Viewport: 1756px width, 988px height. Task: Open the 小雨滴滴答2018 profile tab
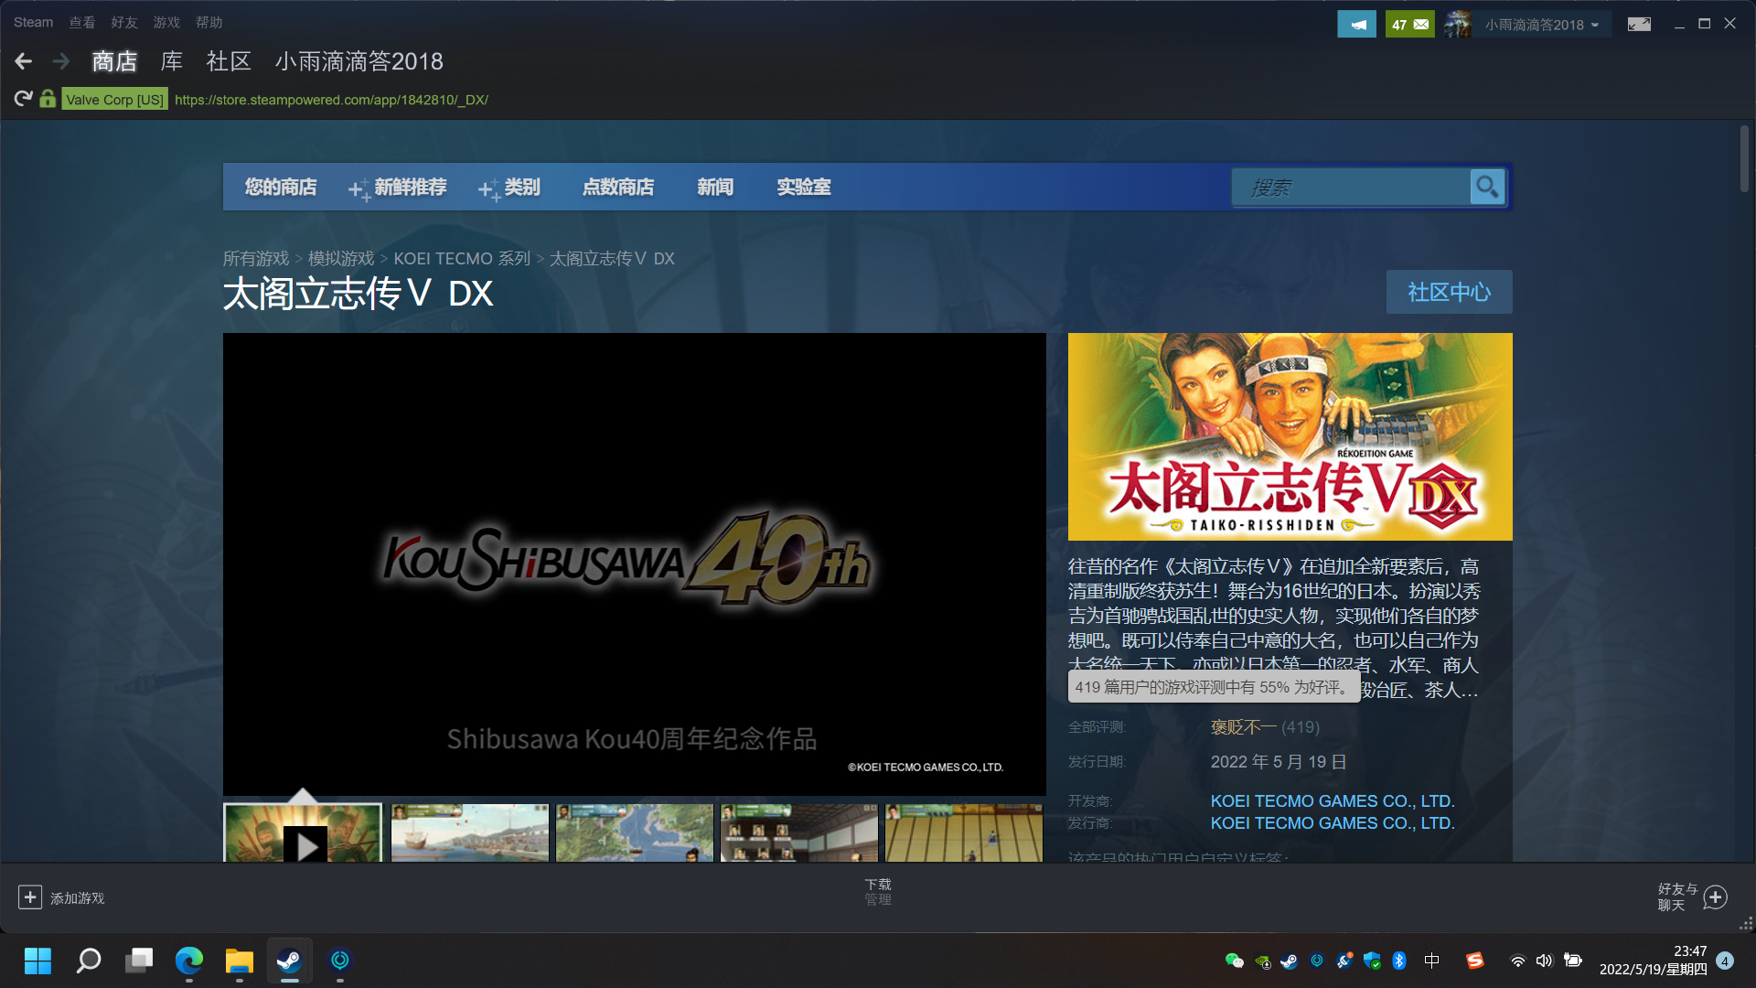(359, 61)
